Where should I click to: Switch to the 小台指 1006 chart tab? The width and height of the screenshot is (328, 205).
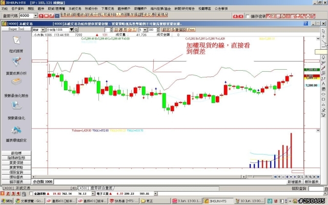click(43, 181)
